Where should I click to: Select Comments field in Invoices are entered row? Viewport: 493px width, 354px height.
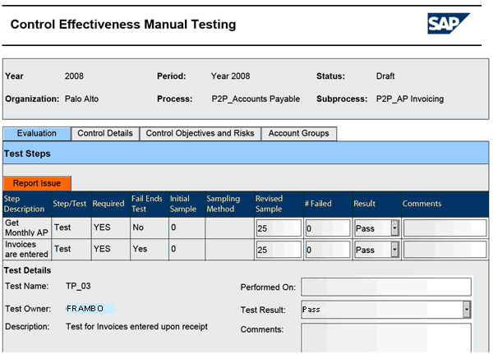pos(445,249)
